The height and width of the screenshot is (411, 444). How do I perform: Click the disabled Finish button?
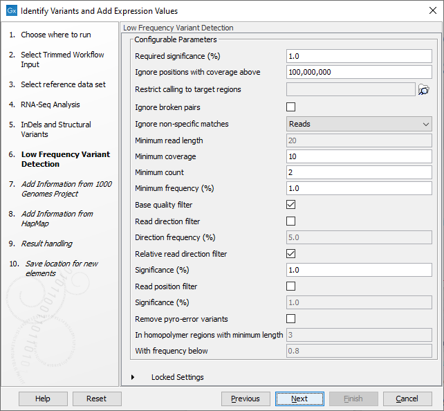point(353,399)
